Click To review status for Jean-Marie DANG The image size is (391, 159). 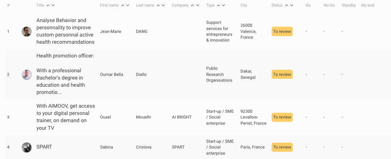282,31
